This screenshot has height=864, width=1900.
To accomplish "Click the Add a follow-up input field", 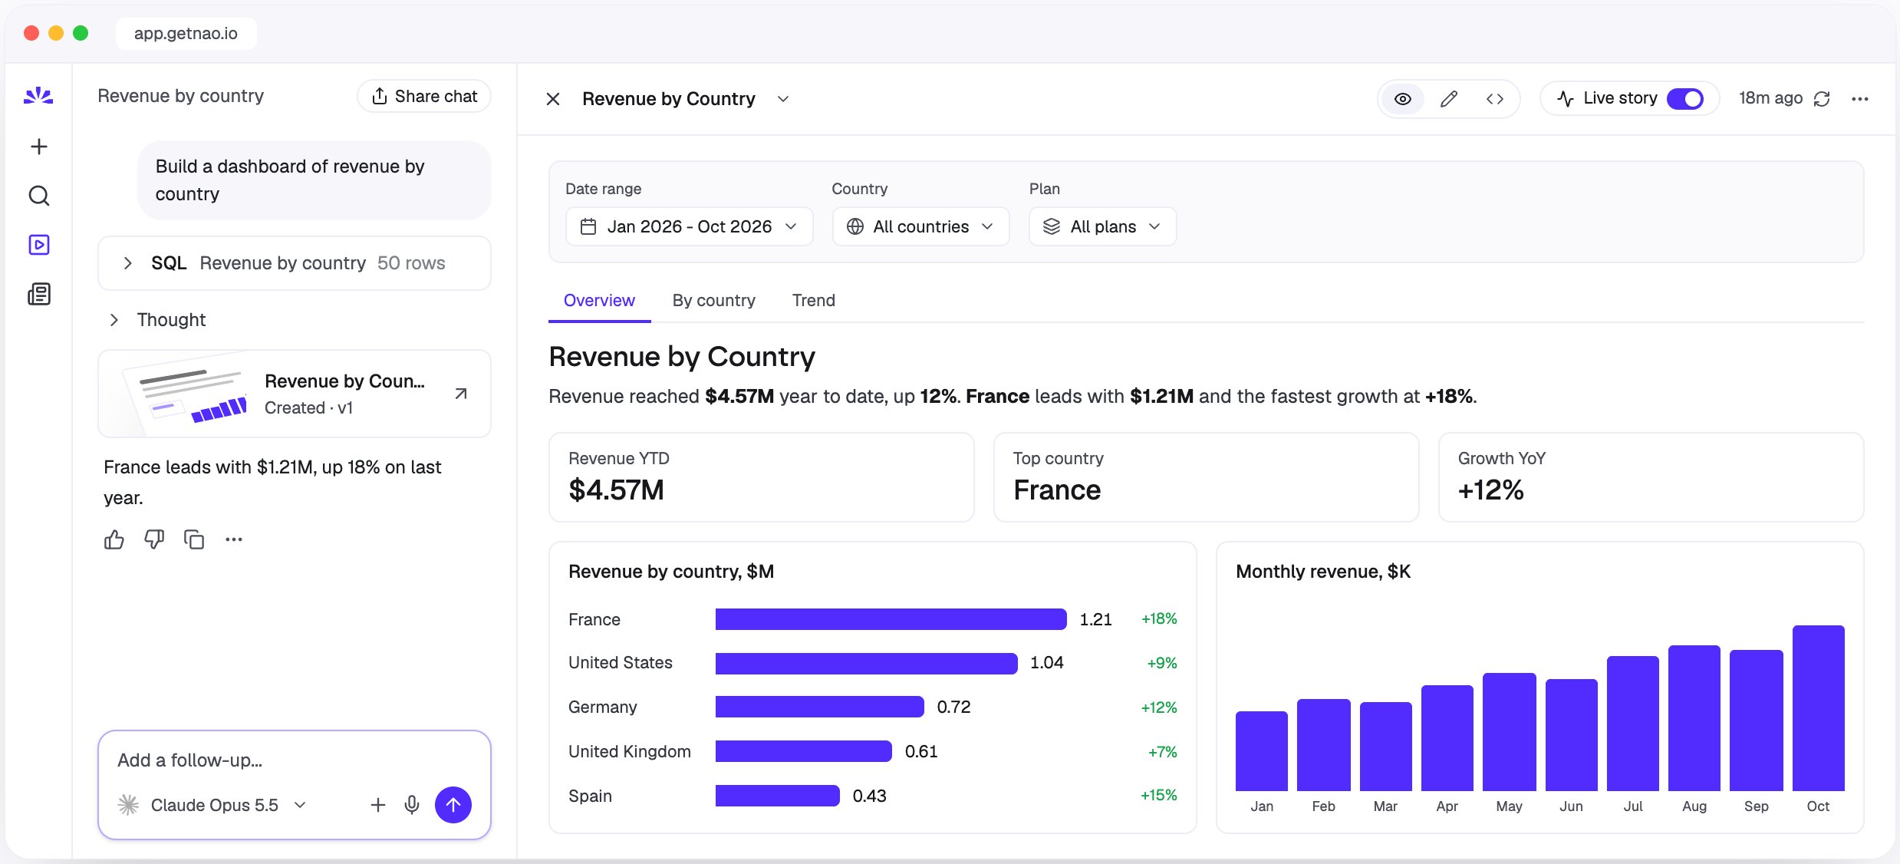I will tap(295, 760).
